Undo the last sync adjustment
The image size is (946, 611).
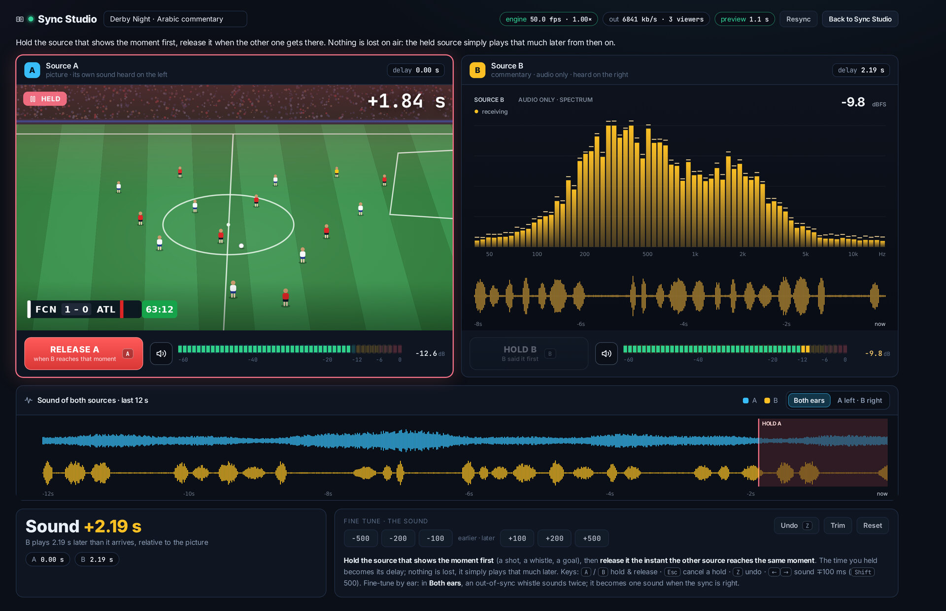(796, 525)
